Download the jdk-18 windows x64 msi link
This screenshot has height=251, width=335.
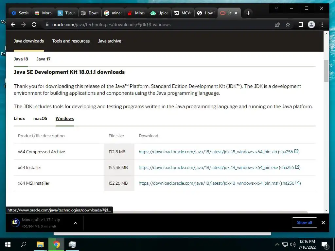pos(208,183)
